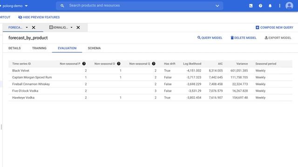This screenshot has width=298, height=167.
Task: Click the forecast_by_product model title
Action: tap(28, 38)
